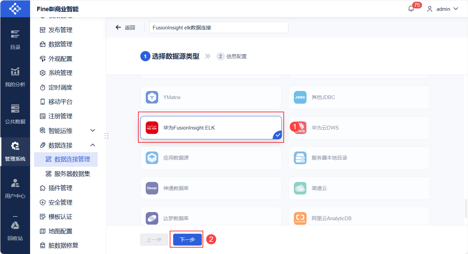Select the 华为FusionInsight ELK card
This screenshot has width=468, height=254.
point(211,128)
